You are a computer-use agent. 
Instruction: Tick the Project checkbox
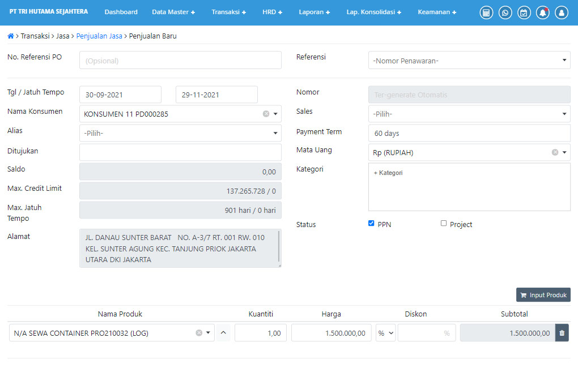tap(444, 223)
